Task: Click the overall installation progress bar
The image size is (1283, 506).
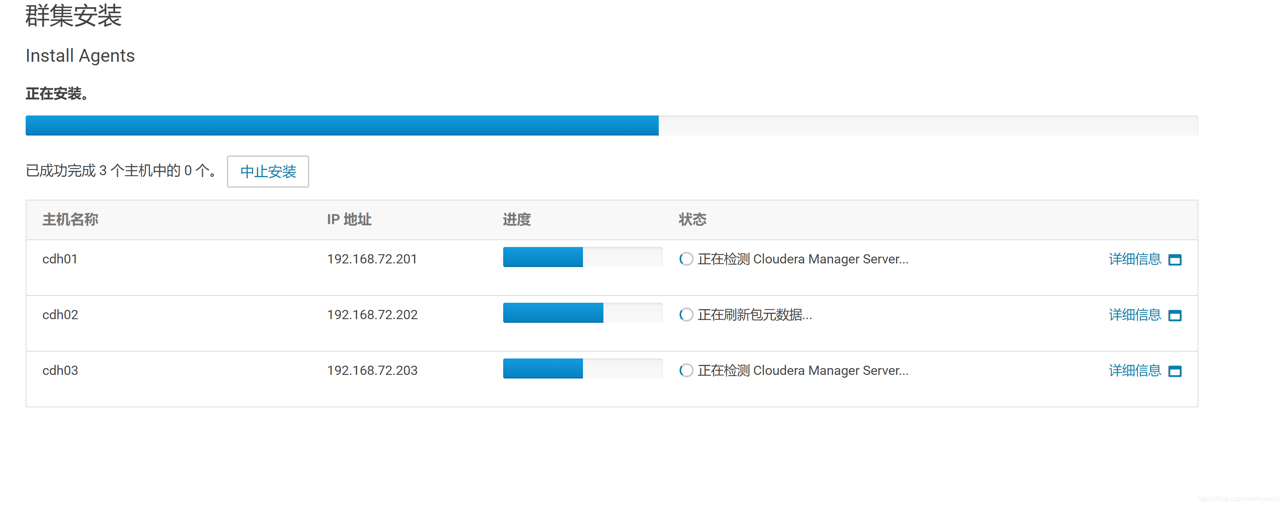Action: 611,125
